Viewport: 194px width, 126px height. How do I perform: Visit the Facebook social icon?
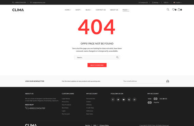(x=113, y=99)
